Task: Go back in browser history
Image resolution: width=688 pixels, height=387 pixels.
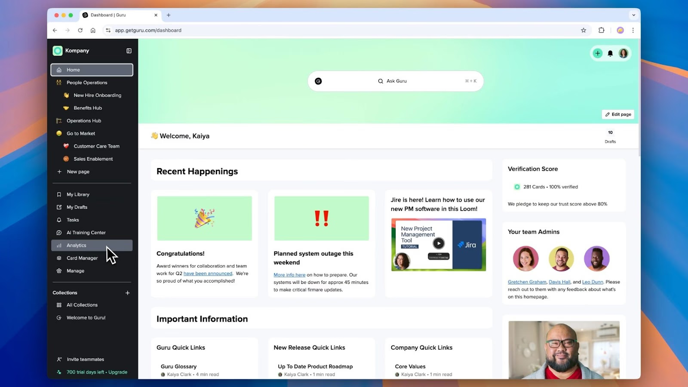Action: [55, 30]
